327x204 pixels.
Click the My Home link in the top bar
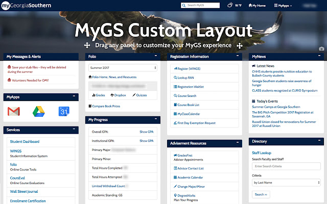257,6
